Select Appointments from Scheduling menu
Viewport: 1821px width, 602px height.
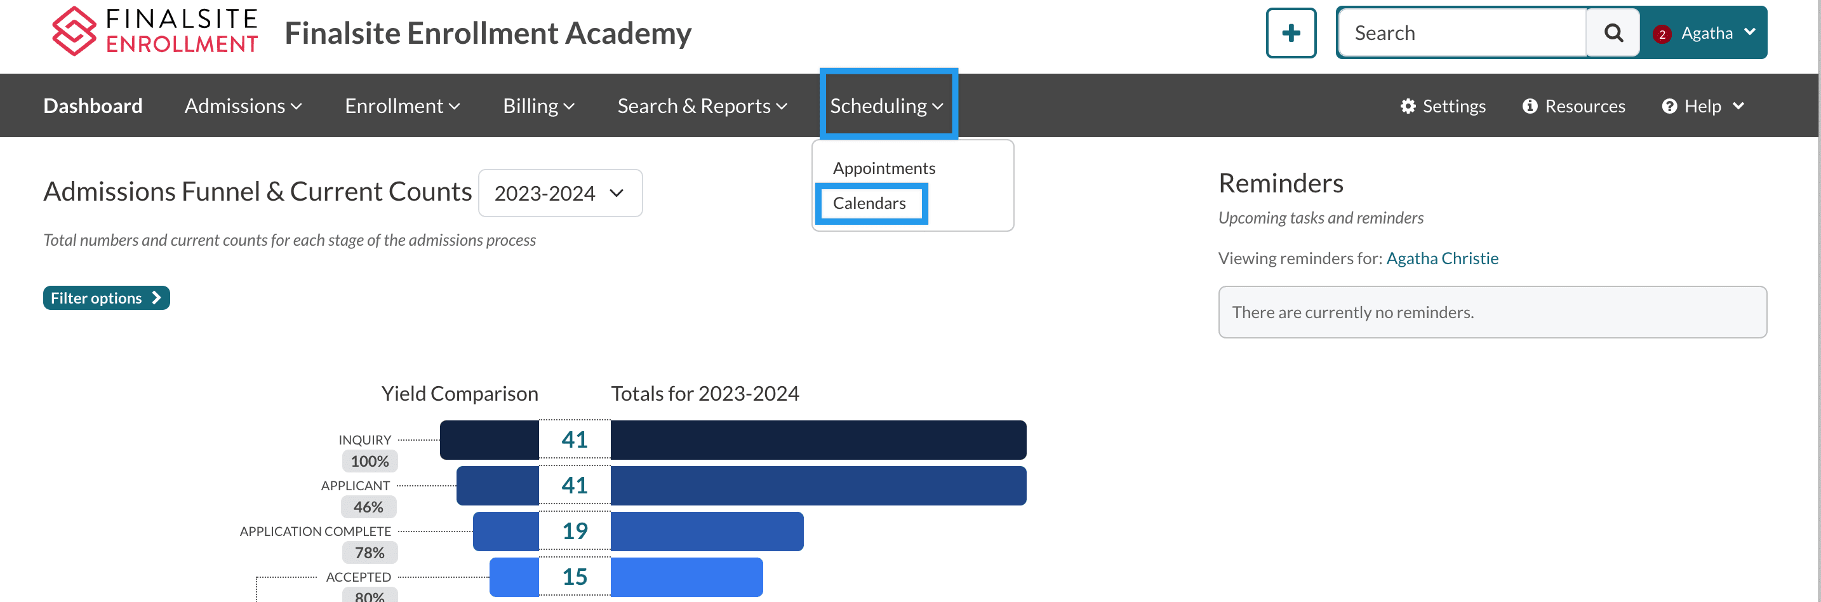point(884,168)
